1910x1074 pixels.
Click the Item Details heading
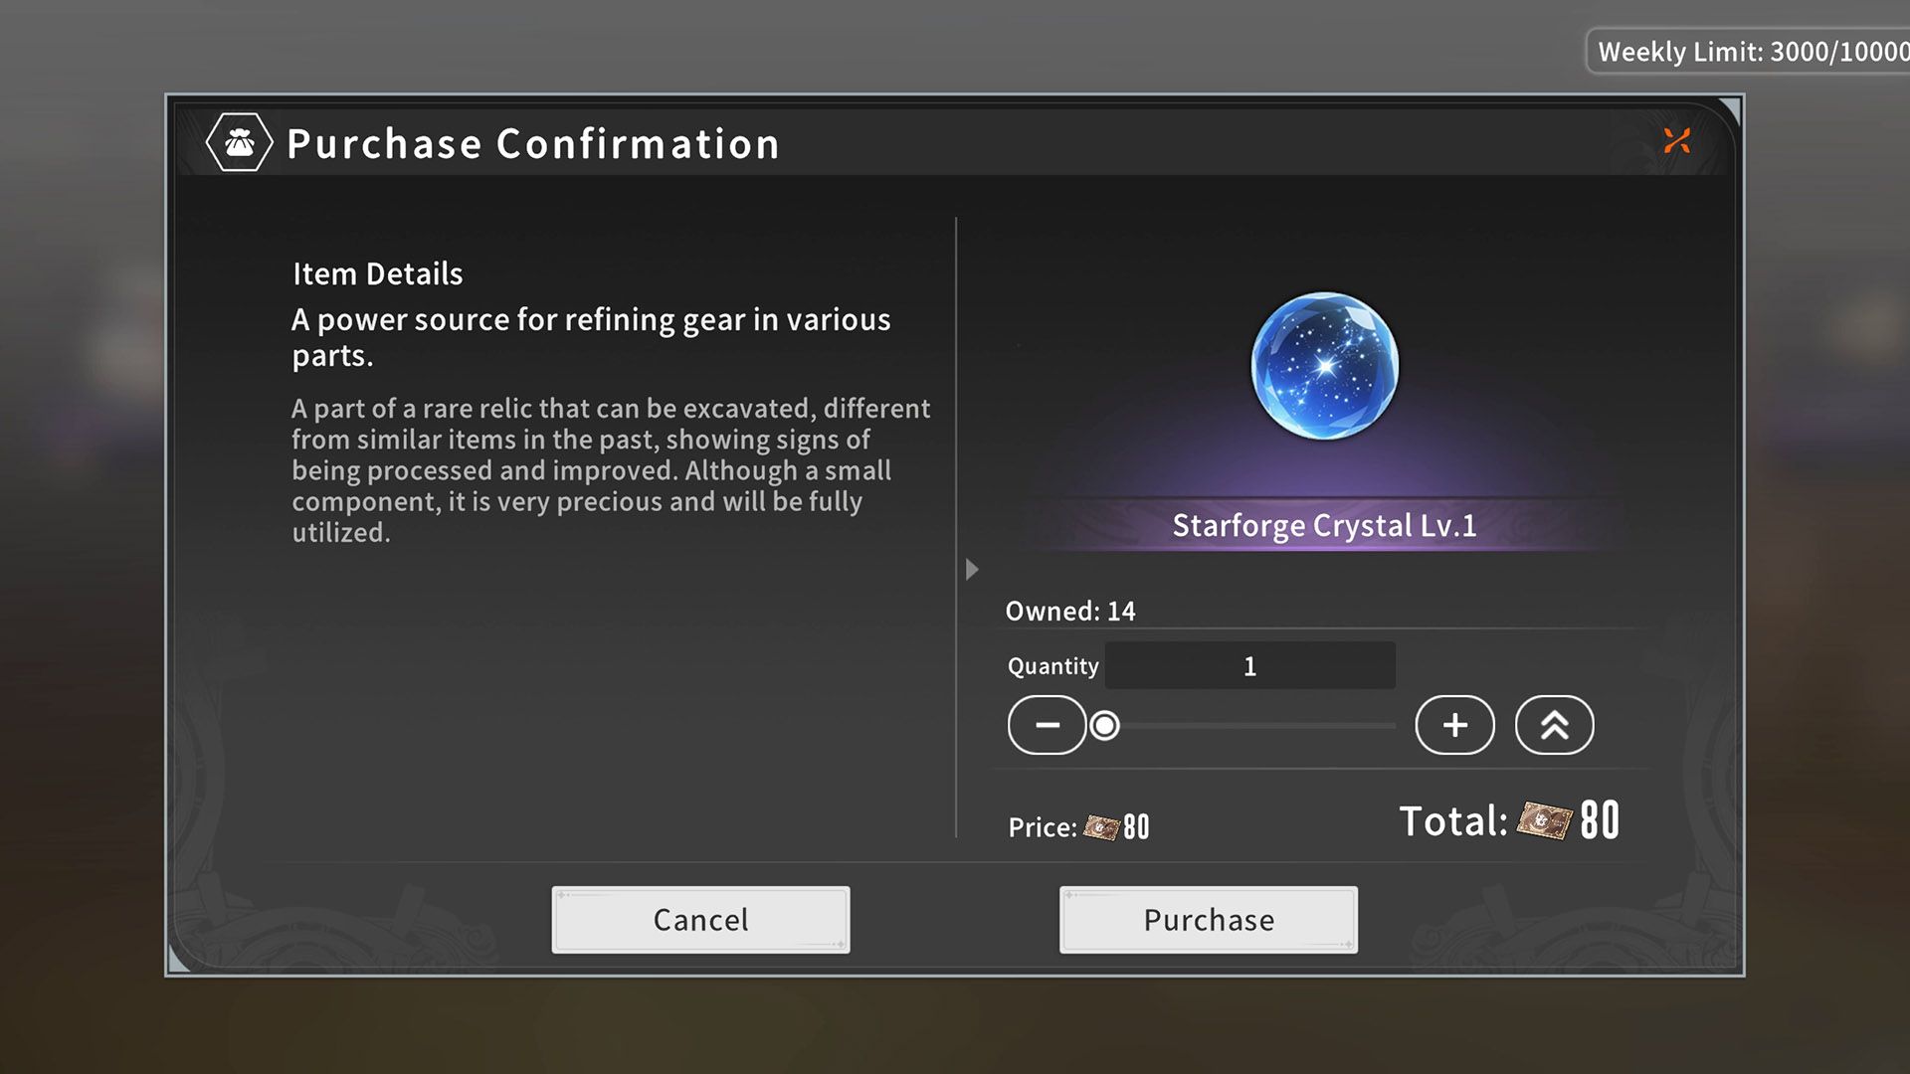coord(378,273)
